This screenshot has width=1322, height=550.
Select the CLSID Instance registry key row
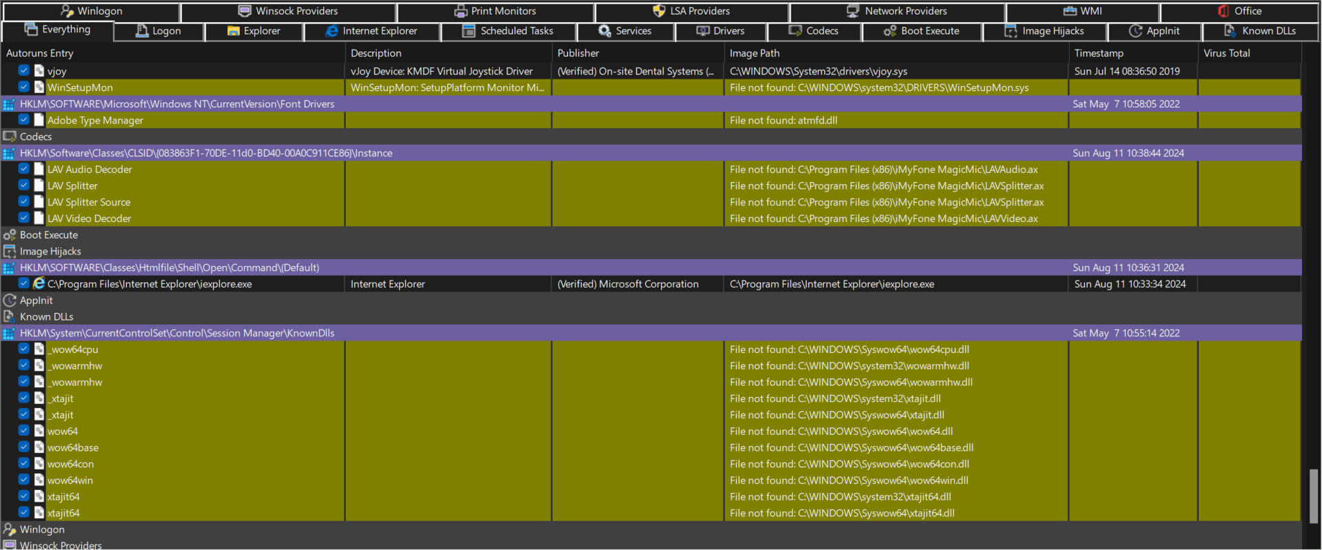pos(651,153)
